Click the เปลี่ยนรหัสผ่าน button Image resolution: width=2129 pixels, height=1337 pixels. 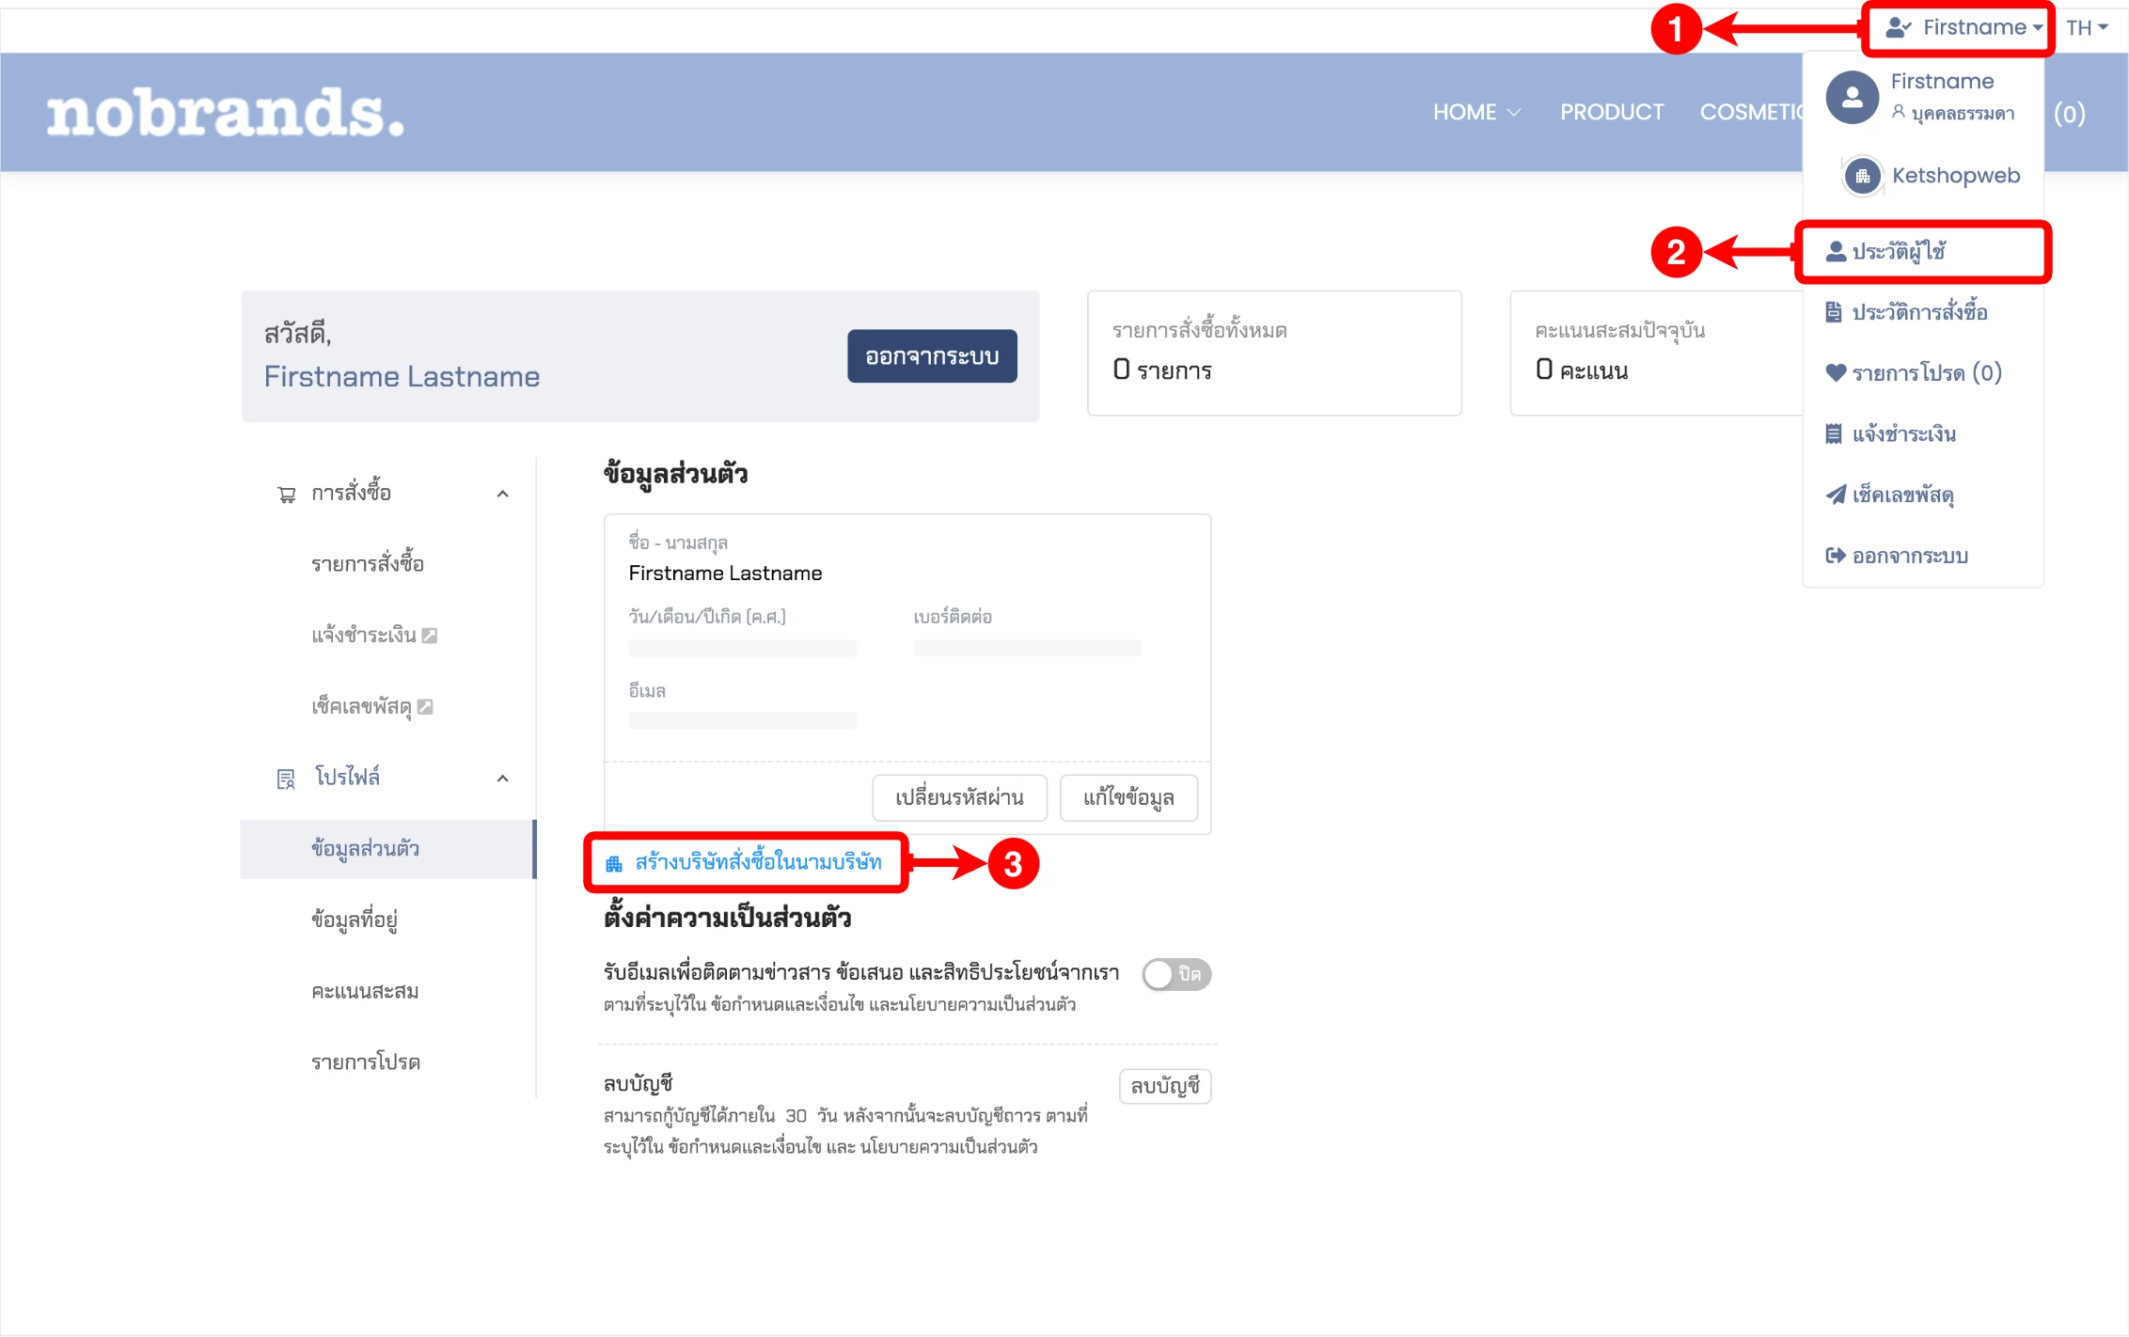[x=958, y=797]
